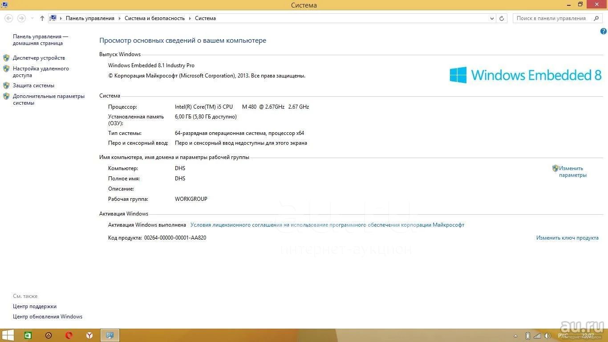Refresh the address bar view

point(502,18)
